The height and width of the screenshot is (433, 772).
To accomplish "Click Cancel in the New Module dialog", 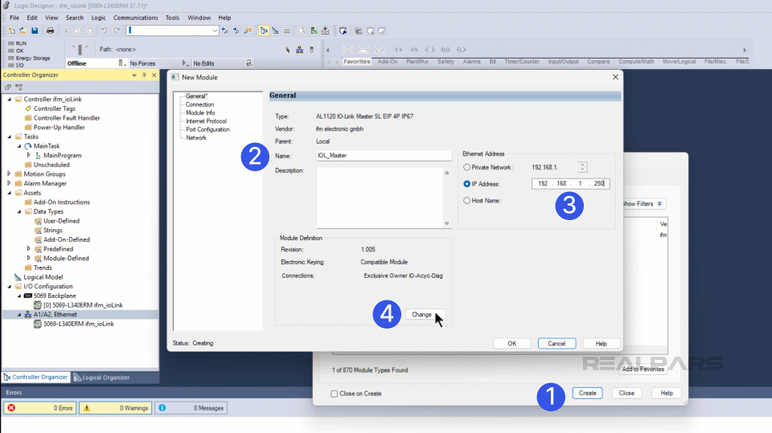I will (x=556, y=344).
